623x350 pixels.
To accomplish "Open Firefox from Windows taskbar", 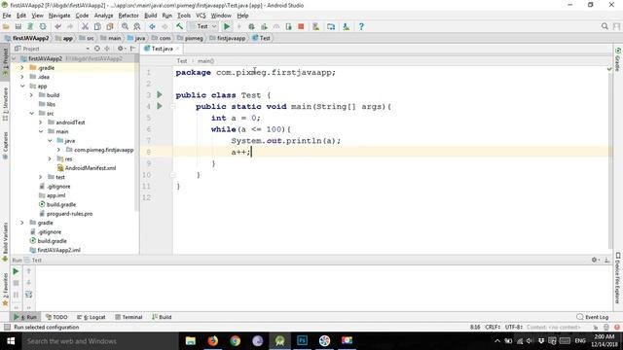I will pyautogui.click(x=213, y=341).
